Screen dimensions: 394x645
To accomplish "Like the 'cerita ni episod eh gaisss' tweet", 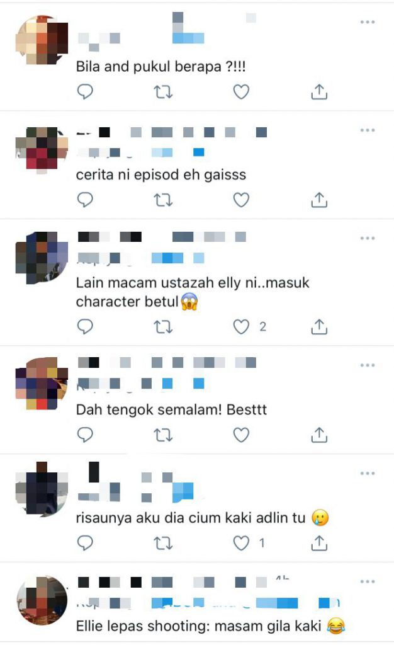I will coord(241,200).
